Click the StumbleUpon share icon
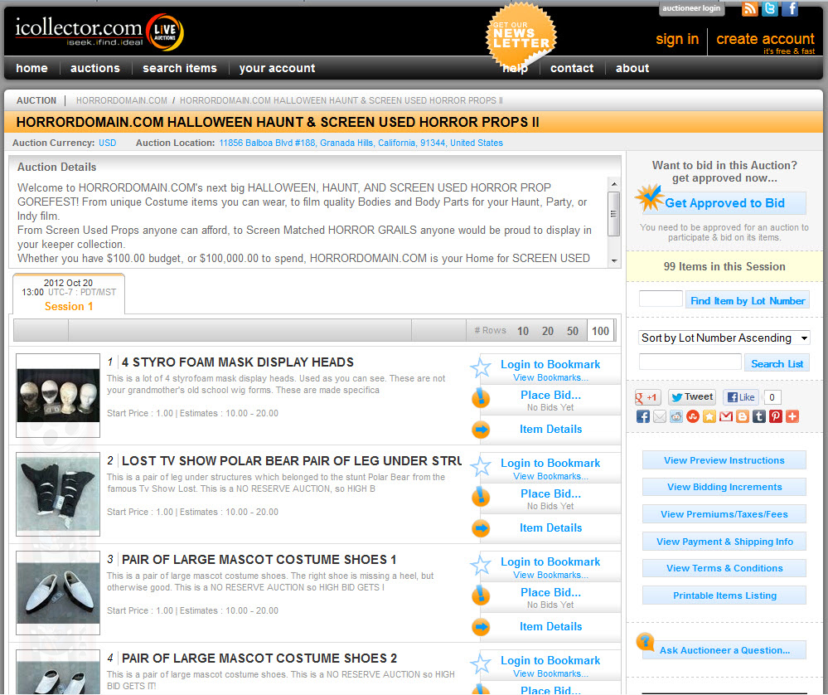Viewport: 828px width, 695px height. (x=693, y=416)
